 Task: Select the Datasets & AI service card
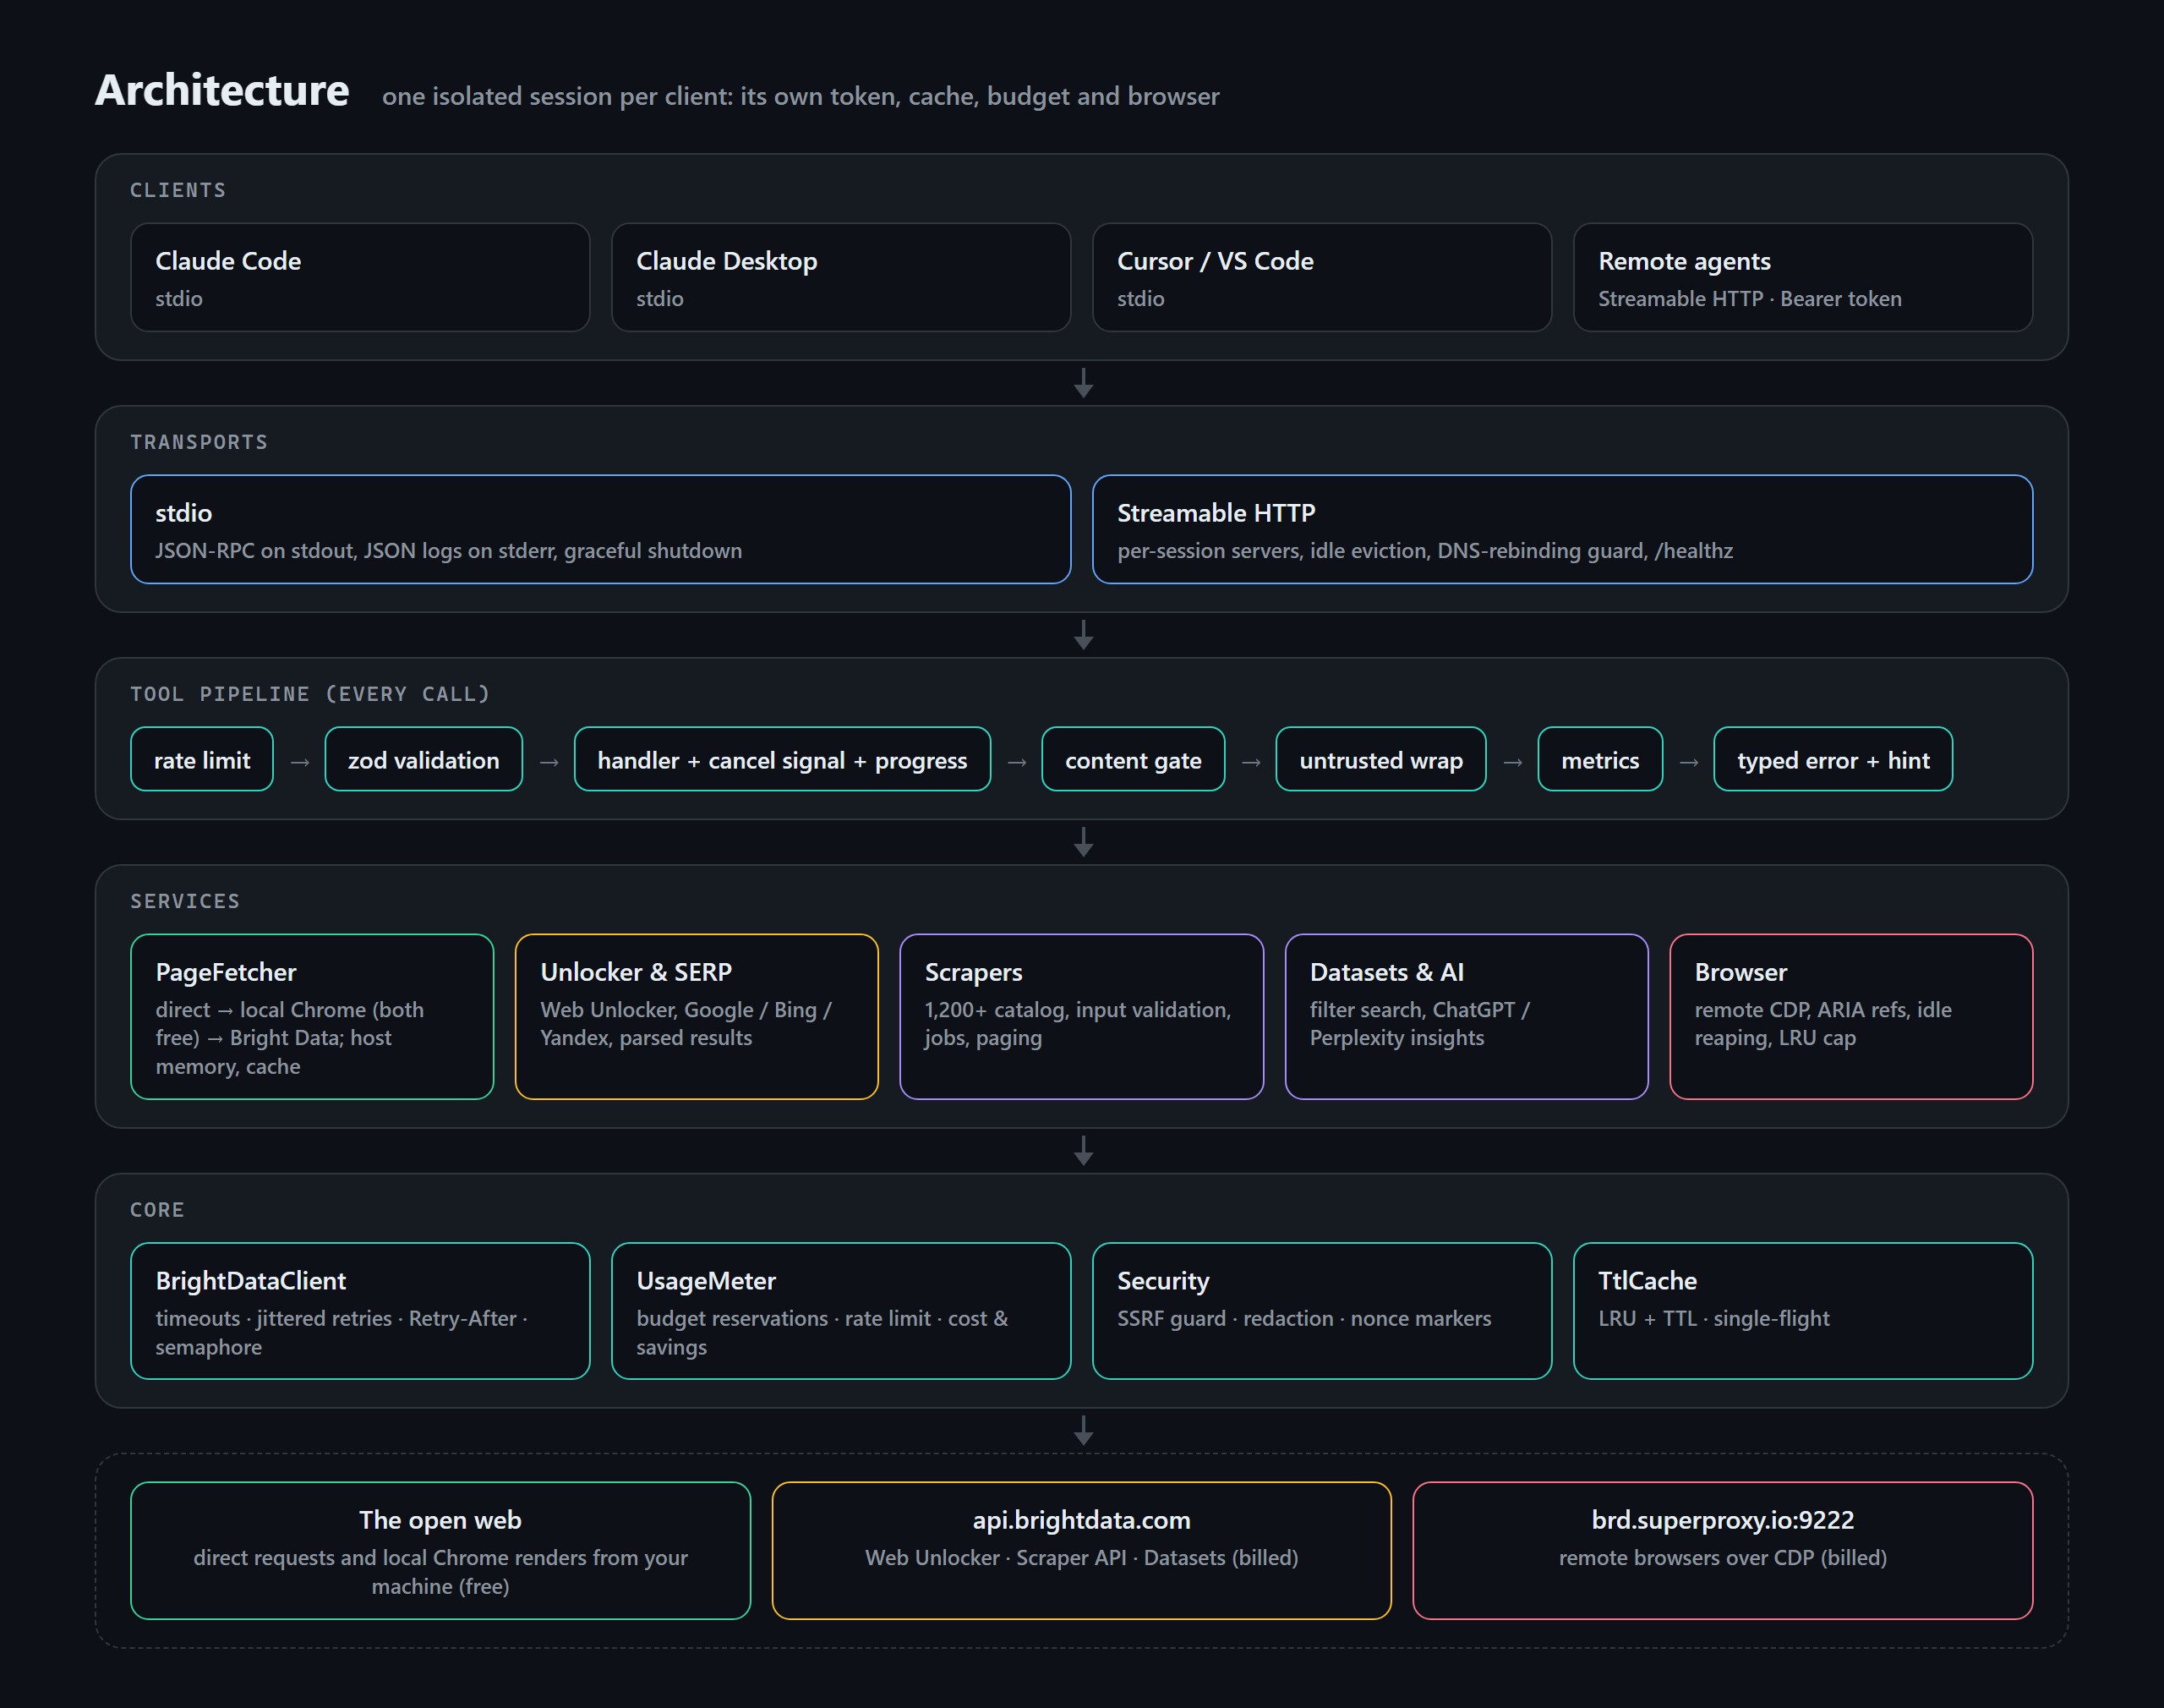pyautogui.click(x=1467, y=1017)
